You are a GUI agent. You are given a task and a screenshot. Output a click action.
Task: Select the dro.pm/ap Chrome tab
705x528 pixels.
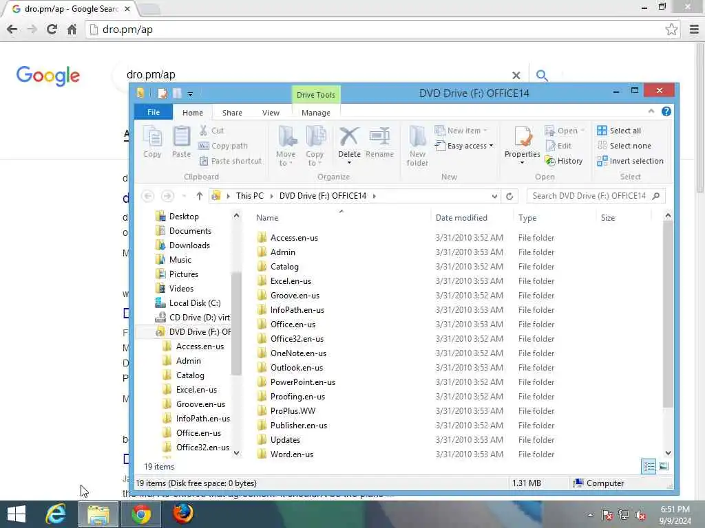point(71,9)
